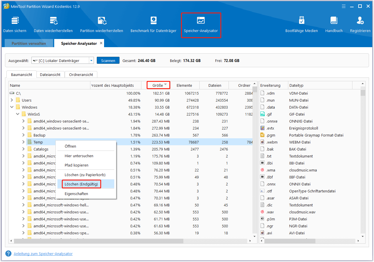Image resolution: width=374 pixels, height=262 pixels.
Task: Sort by the Erweiterung column header
Action: click(273, 85)
